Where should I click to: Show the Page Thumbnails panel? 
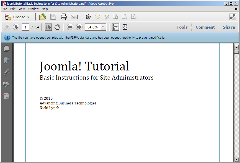pos(6,48)
